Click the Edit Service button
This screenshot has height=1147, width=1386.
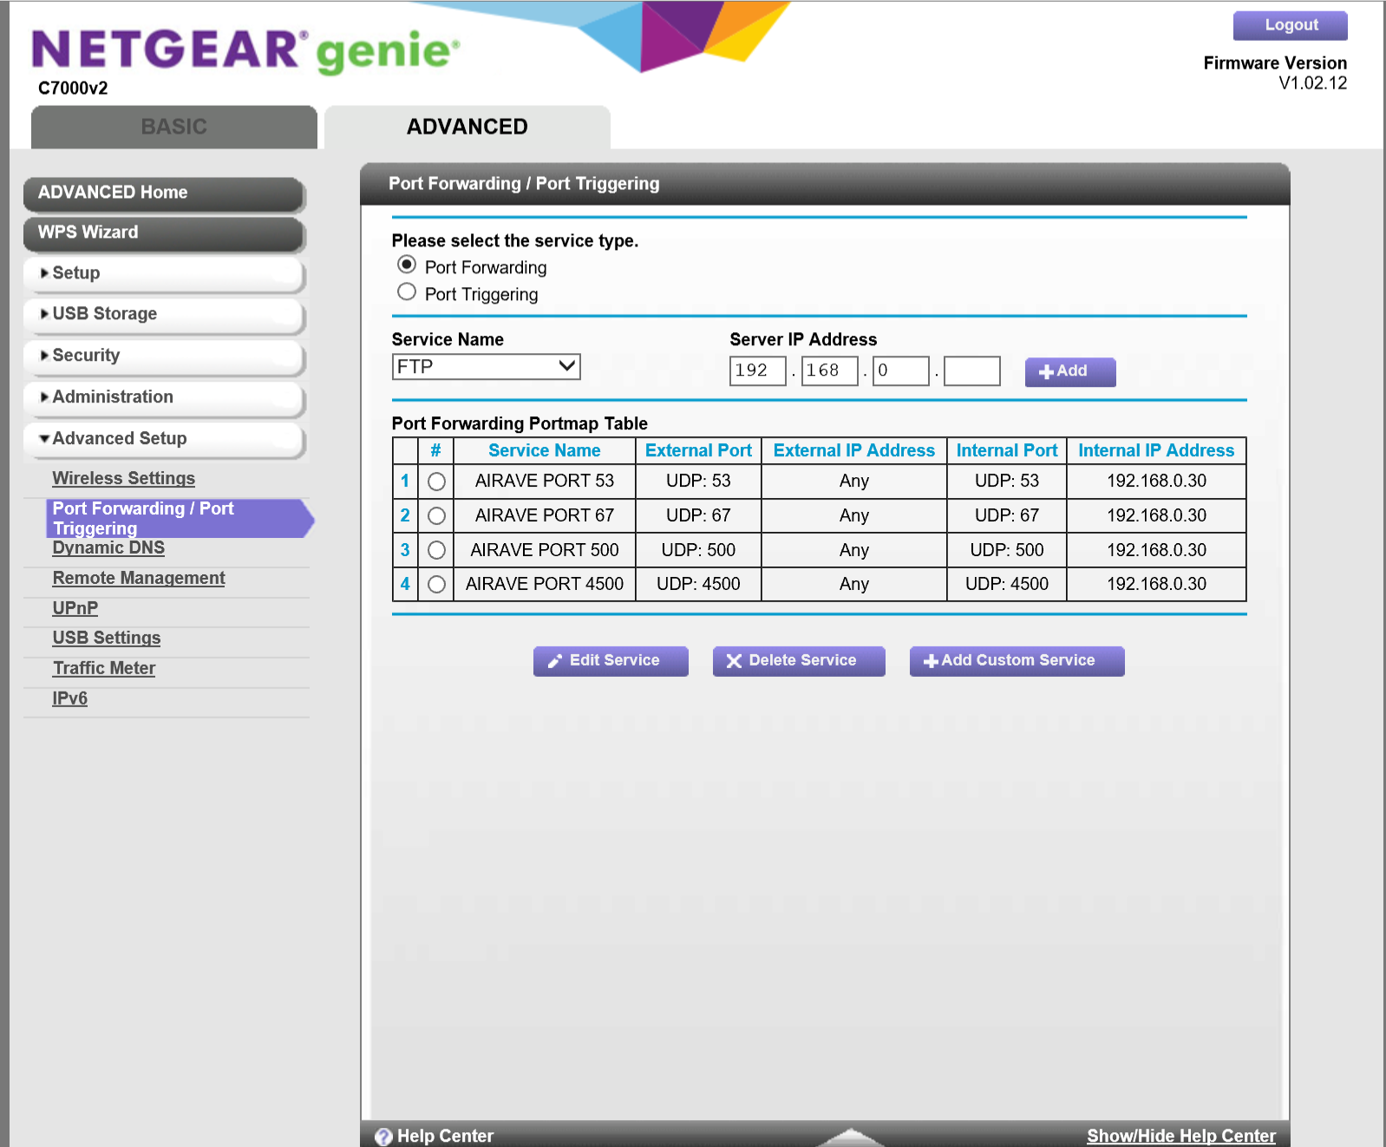coord(611,661)
